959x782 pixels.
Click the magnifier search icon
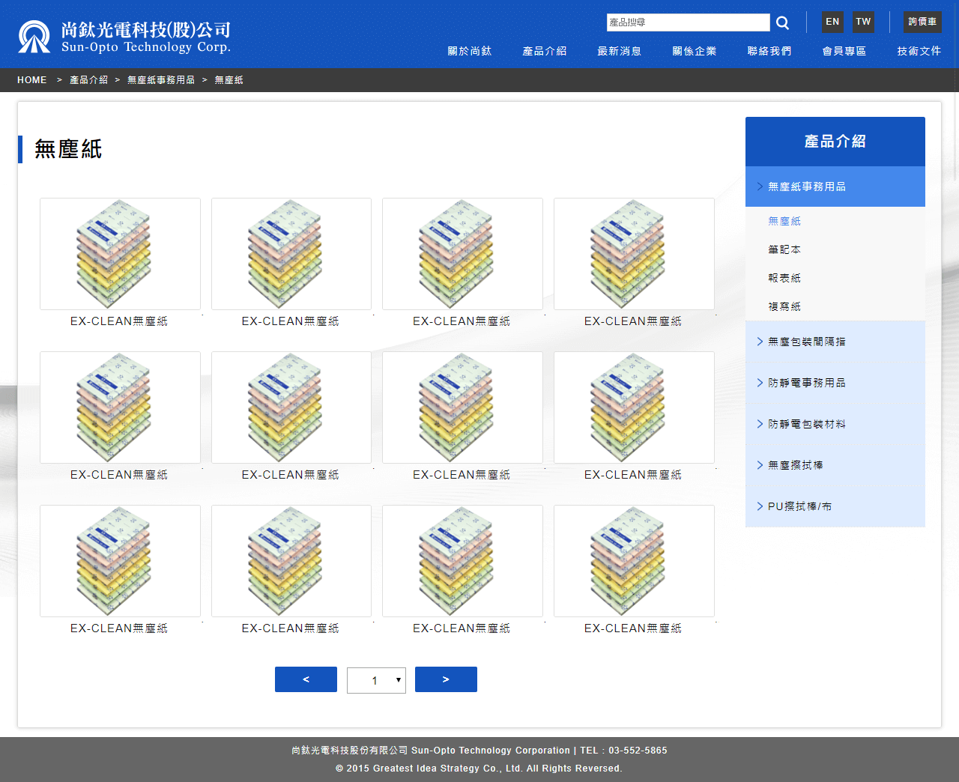pyautogui.click(x=782, y=22)
